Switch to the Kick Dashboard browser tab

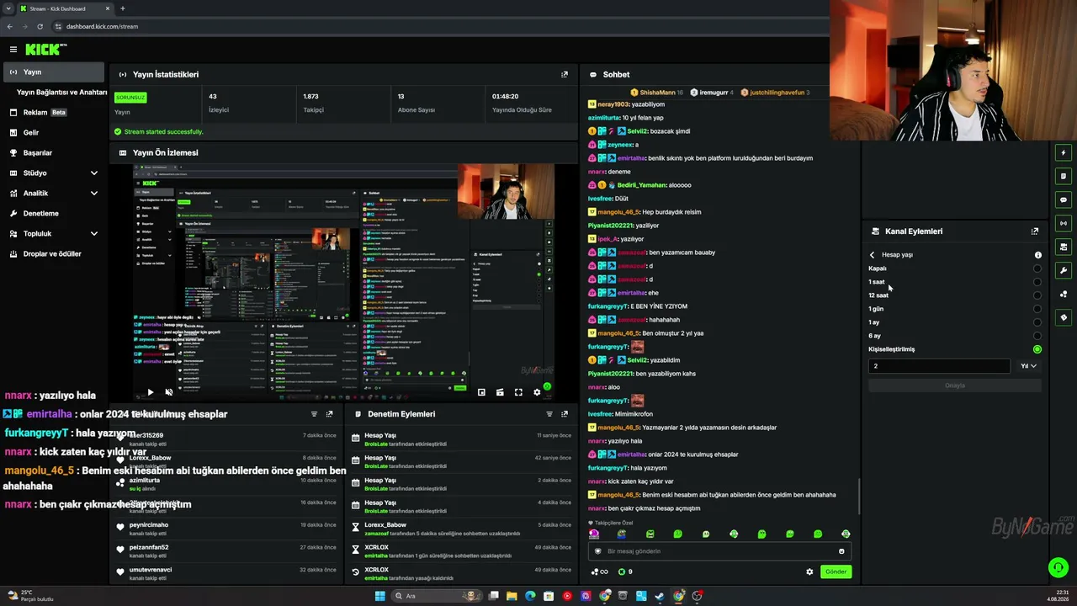coord(65,8)
